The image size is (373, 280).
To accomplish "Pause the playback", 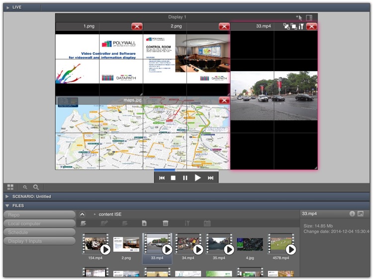I will 185,178.
